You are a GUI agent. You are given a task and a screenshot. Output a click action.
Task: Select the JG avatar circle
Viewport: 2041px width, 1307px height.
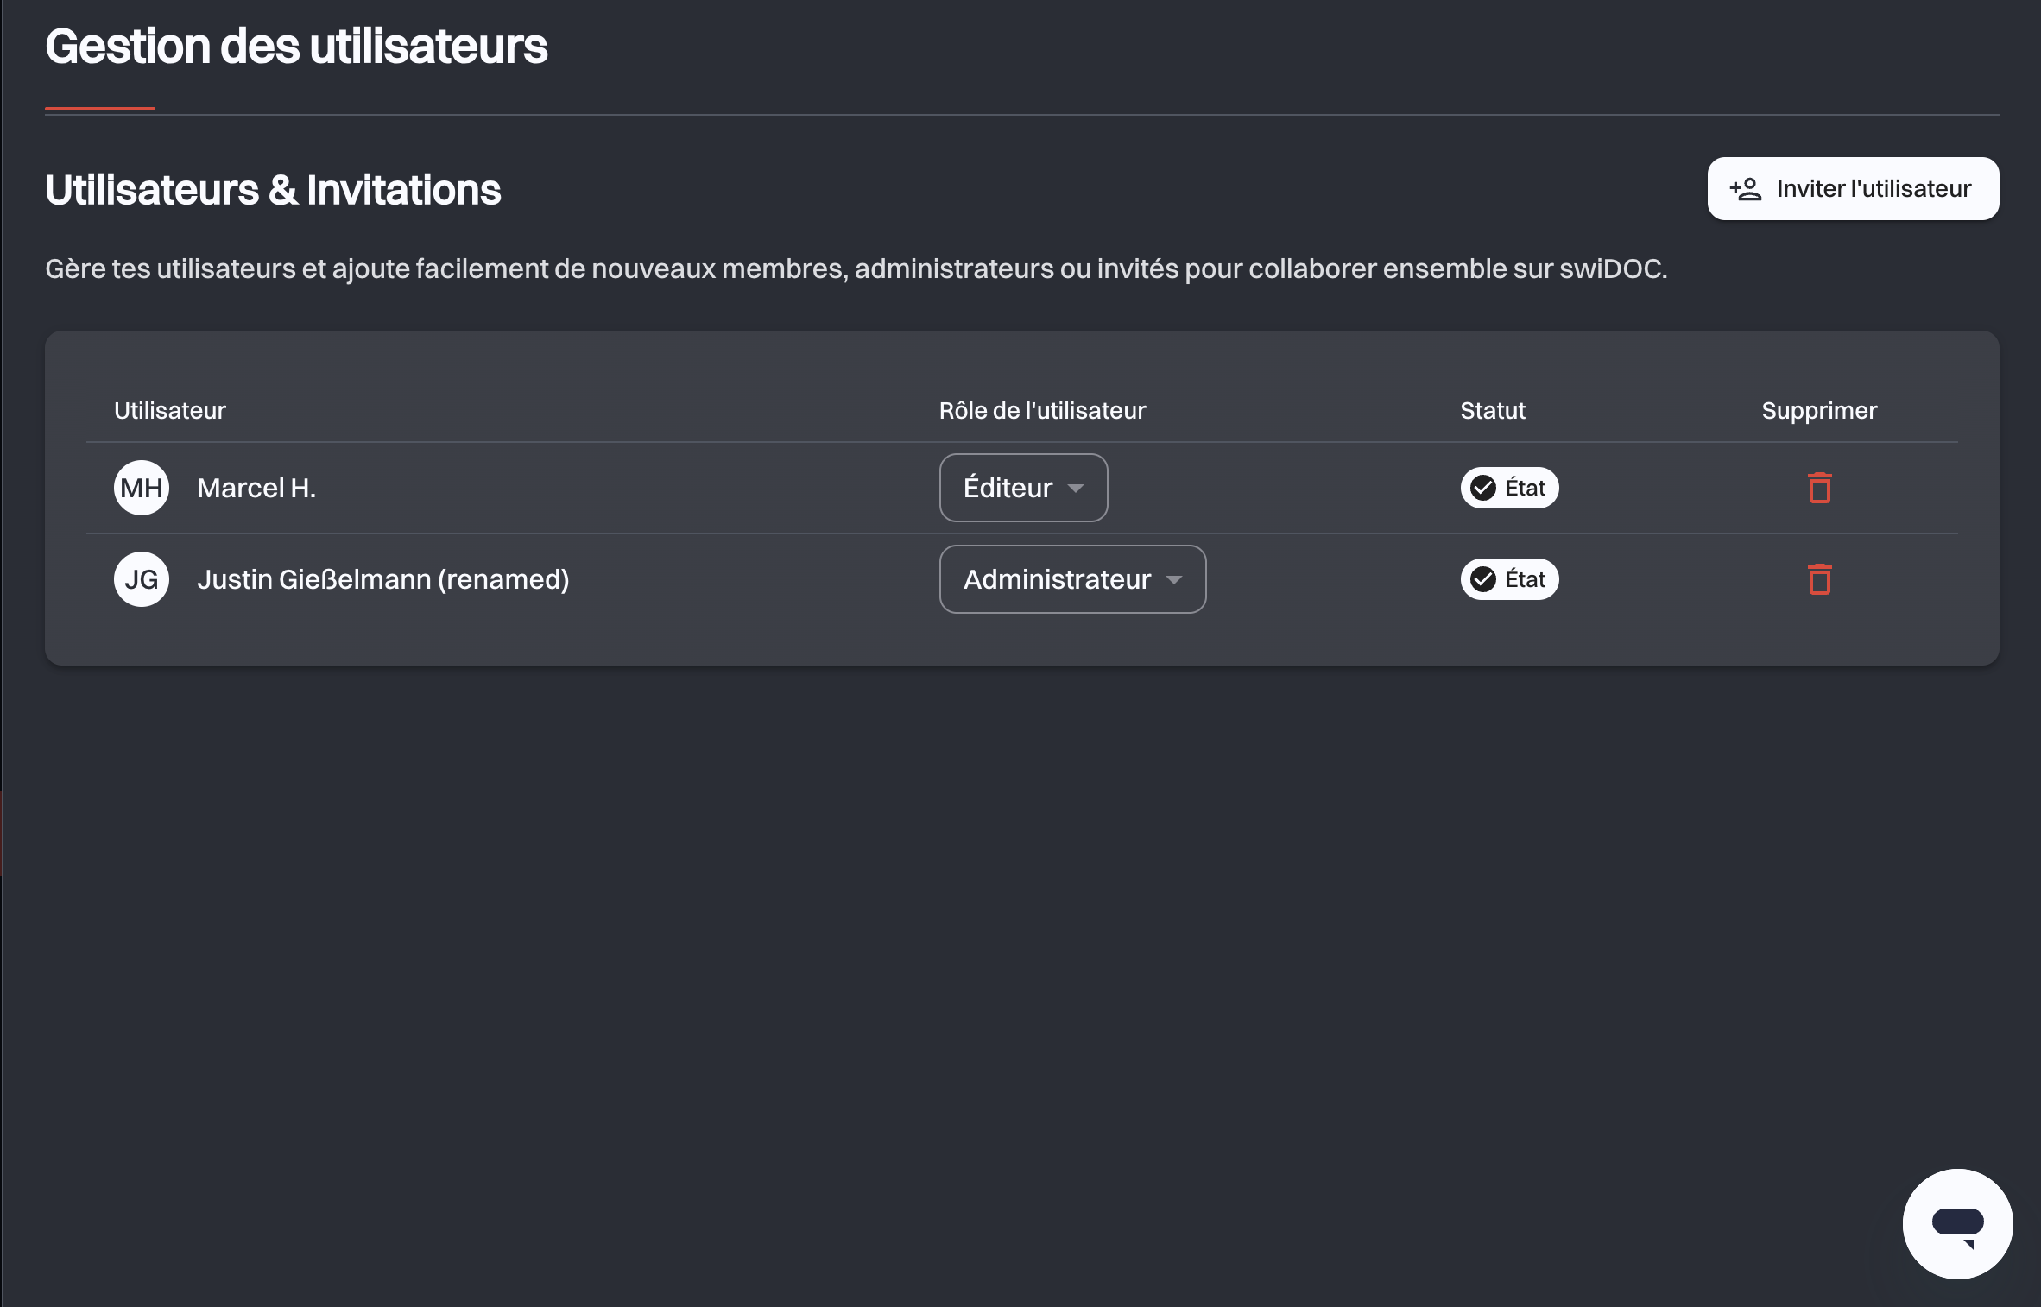[142, 579]
